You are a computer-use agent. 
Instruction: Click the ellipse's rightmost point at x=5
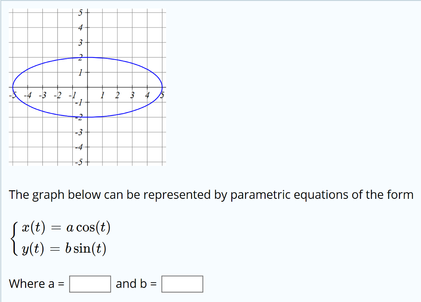click(x=162, y=87)
